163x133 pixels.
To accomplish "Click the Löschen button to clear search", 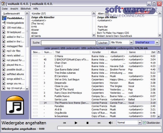I will [x=103, y=43].
